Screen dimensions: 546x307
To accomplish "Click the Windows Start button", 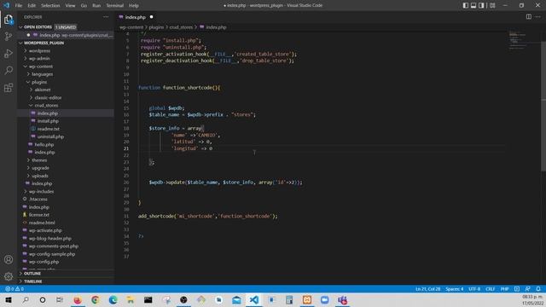I will pos(9,300).
